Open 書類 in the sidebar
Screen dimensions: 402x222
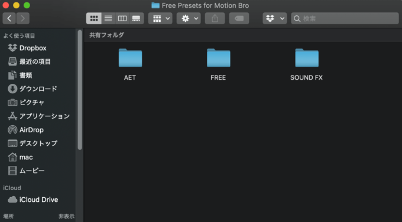[38, 76]
